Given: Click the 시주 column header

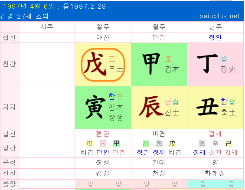Looking at the screenshot, I should [x=47, y=27].
